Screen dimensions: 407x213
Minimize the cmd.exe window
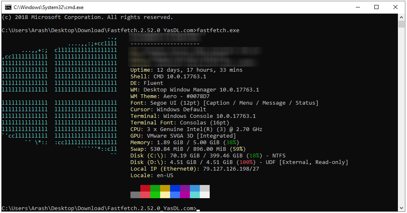(x=358, y=7)
